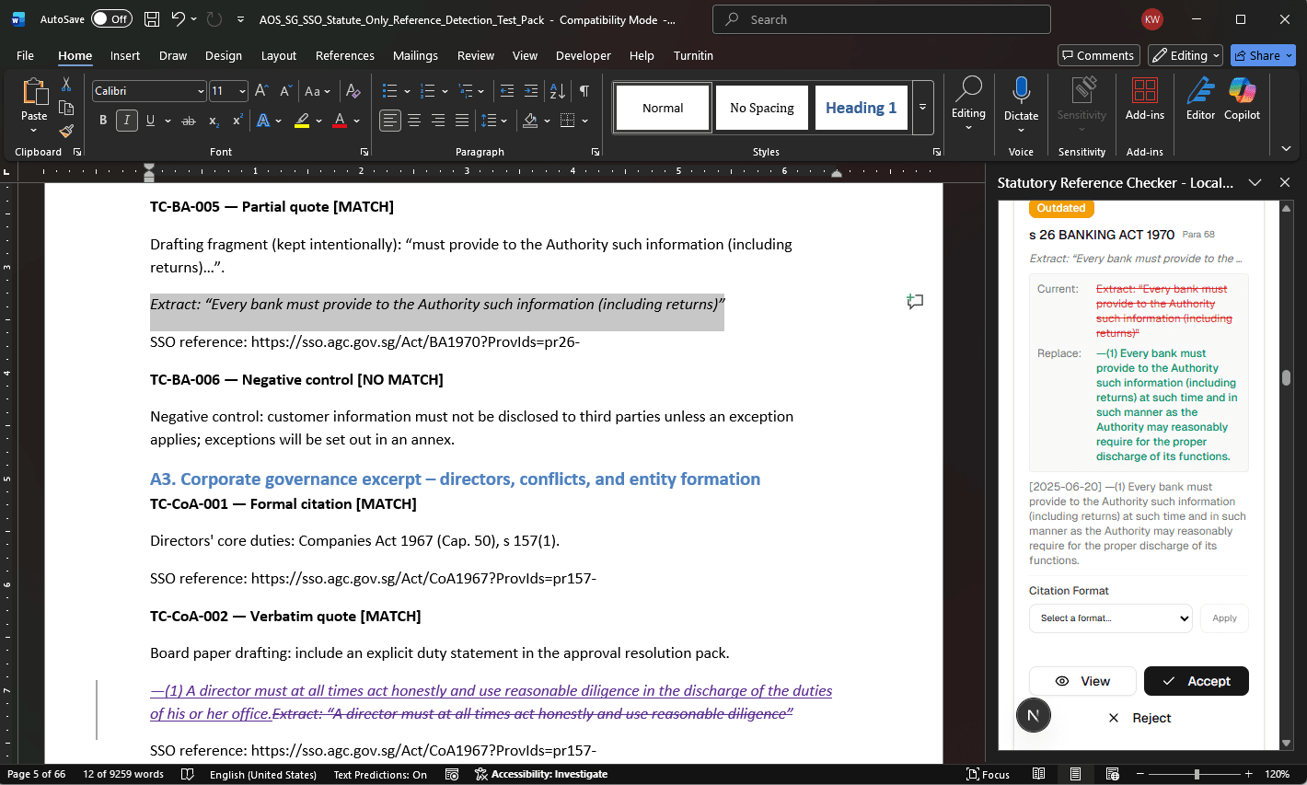This screenshot has width=1307, height=785.
Task: Toggle AutoSave switch
Action: click(111, 19)
